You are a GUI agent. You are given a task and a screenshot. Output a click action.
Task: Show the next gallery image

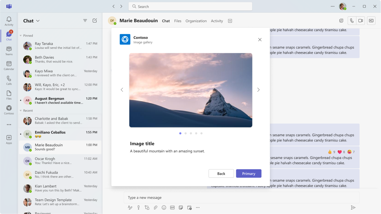tap(258, 90)
